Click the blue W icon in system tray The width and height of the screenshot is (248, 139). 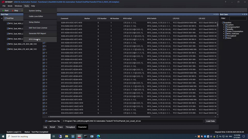[x=205, y=137]
